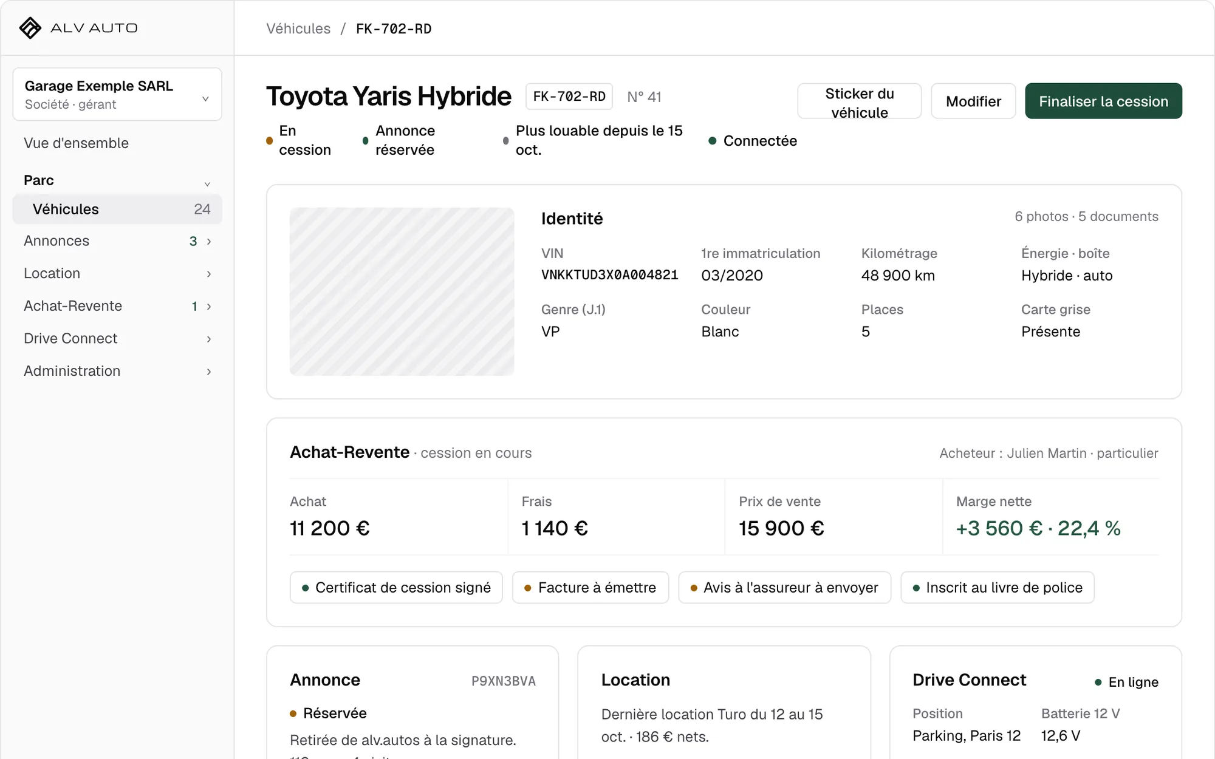Click the vehicle photo placeholder thumbnail
Screen dimensions: 1215x759
click(x=402, y=291)
